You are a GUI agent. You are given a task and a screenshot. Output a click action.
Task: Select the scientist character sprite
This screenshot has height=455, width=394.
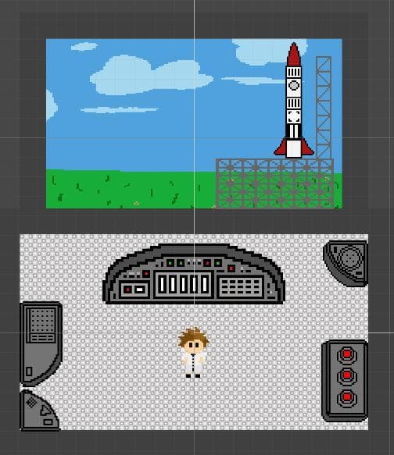194,352
